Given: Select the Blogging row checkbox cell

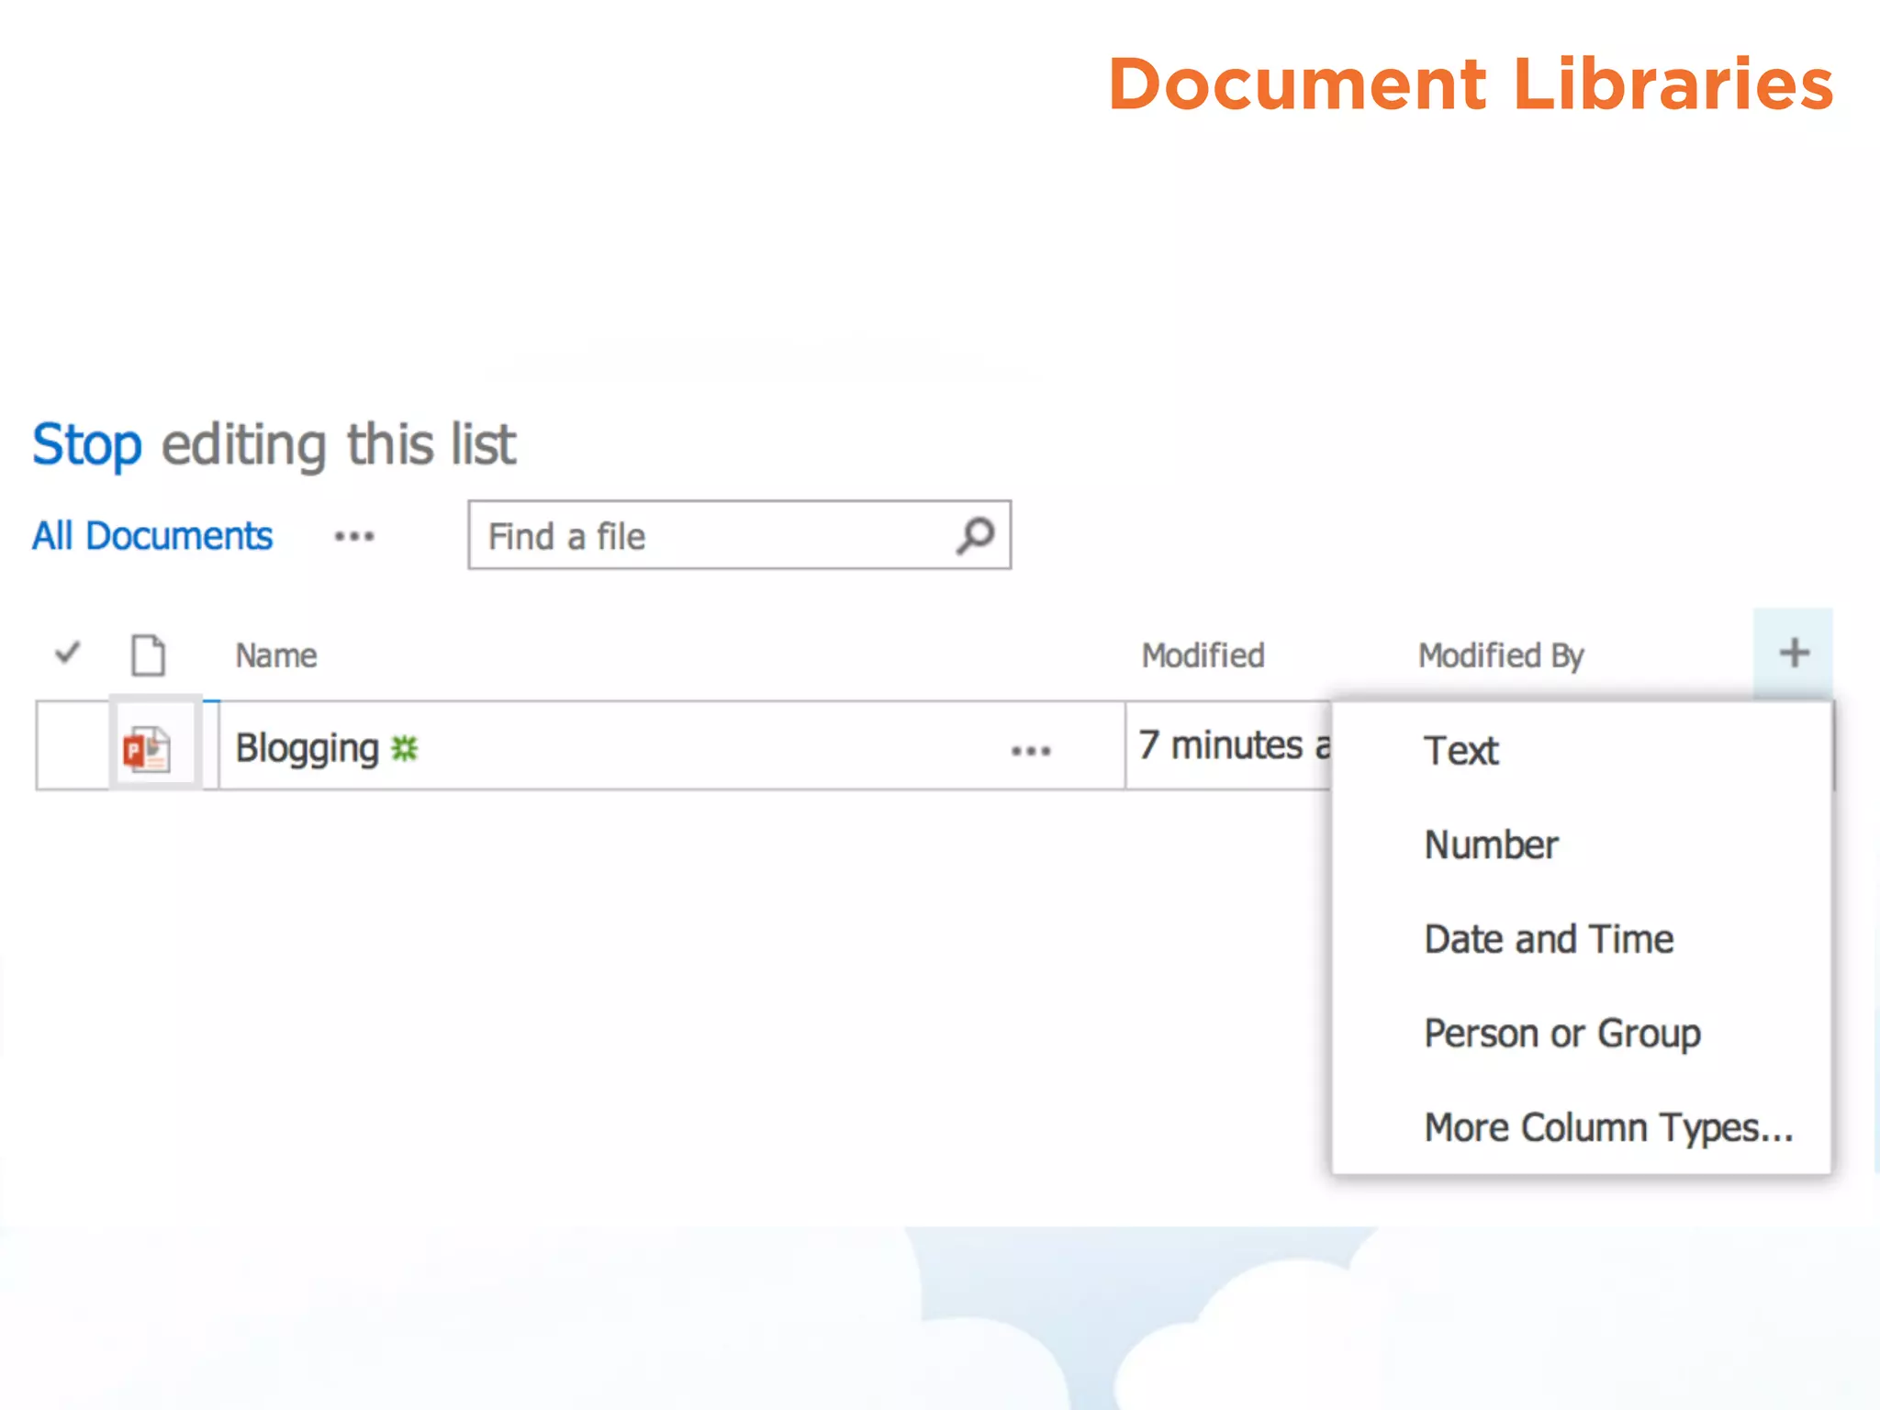Looking at the screenshot, I should tap(73, 744).
